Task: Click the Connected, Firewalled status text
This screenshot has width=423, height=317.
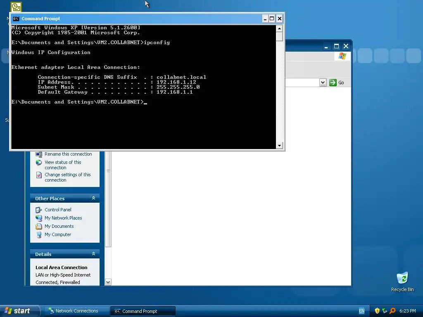Action: (x=58, y=282)
